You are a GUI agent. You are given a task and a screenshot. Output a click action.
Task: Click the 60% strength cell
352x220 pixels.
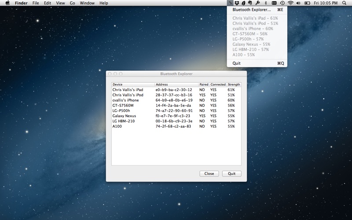[x=231, y=100]
